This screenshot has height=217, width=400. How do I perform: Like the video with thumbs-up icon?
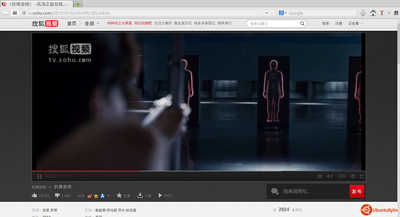pos(34,196)
